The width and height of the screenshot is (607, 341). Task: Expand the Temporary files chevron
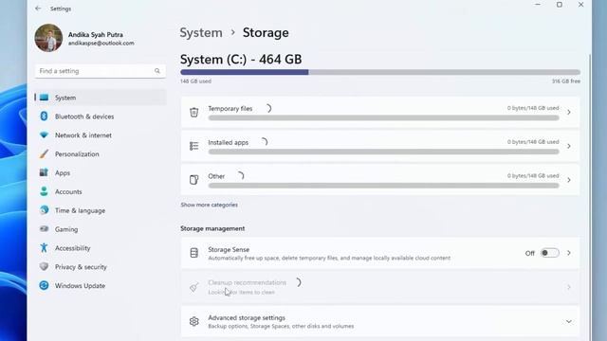click(569, 112)
